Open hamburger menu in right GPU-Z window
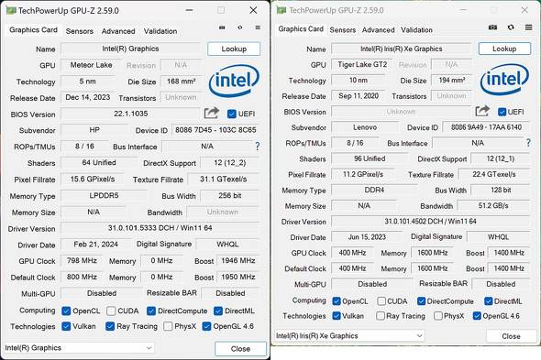The width and height of the screenshot is (541, 360). [528, 27]
